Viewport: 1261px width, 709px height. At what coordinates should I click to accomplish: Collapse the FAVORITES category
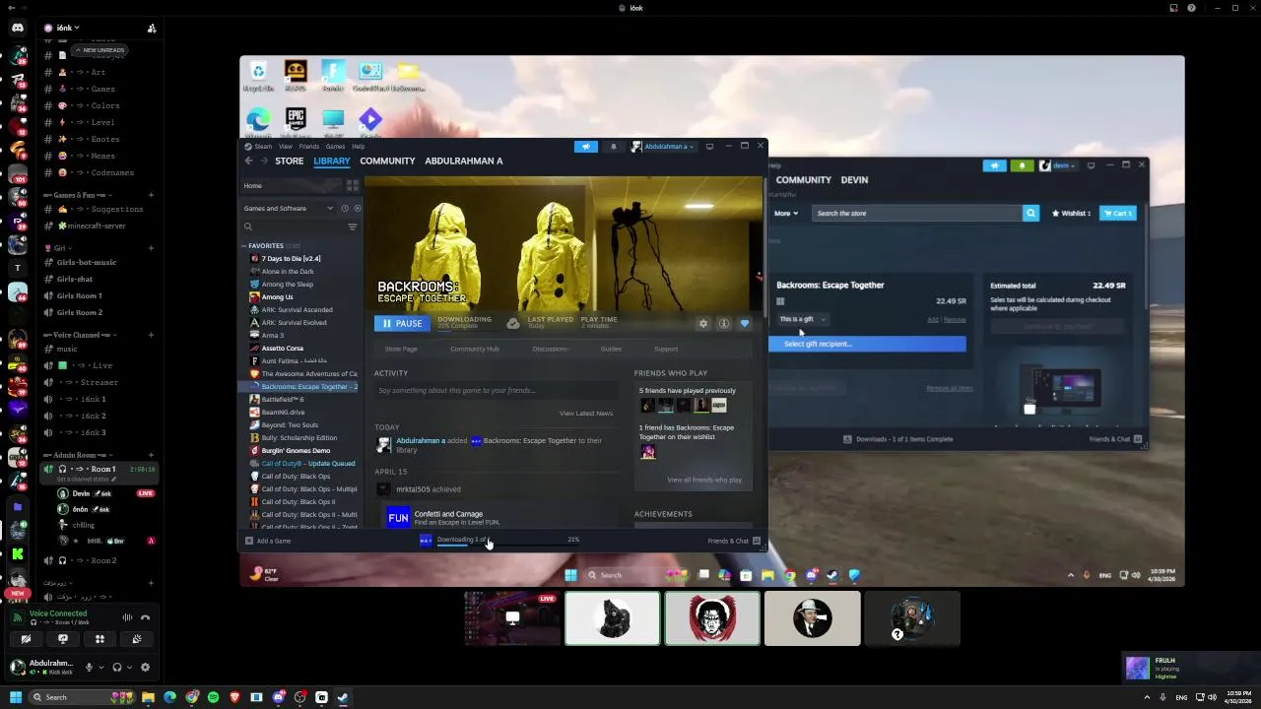(x=265, y=245)
